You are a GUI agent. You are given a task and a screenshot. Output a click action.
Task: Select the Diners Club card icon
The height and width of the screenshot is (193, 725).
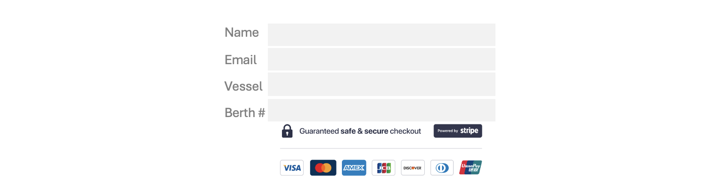click(x=442, y=168)
